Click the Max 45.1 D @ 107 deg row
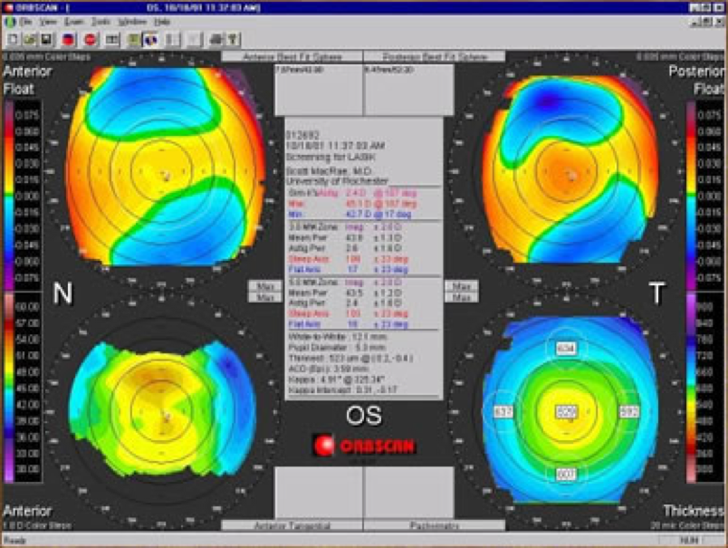This screenshot has width=728, height=548. tap(353, 204)
